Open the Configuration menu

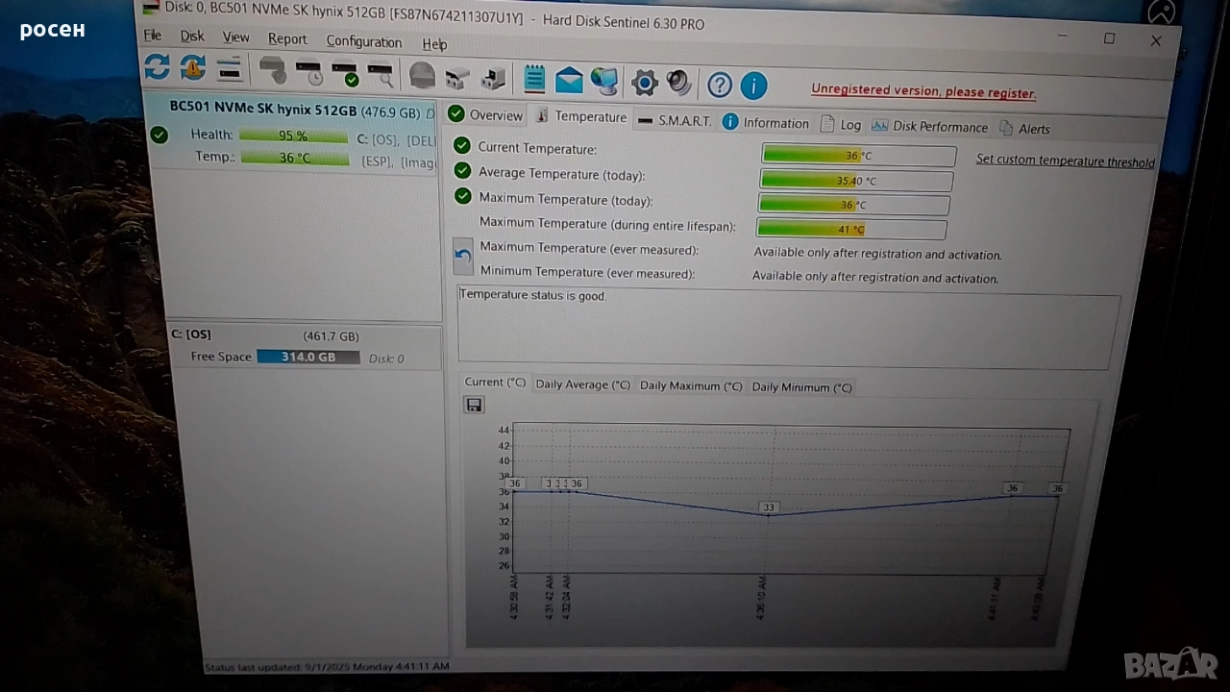pyautogui.click(x=363, y=41)
